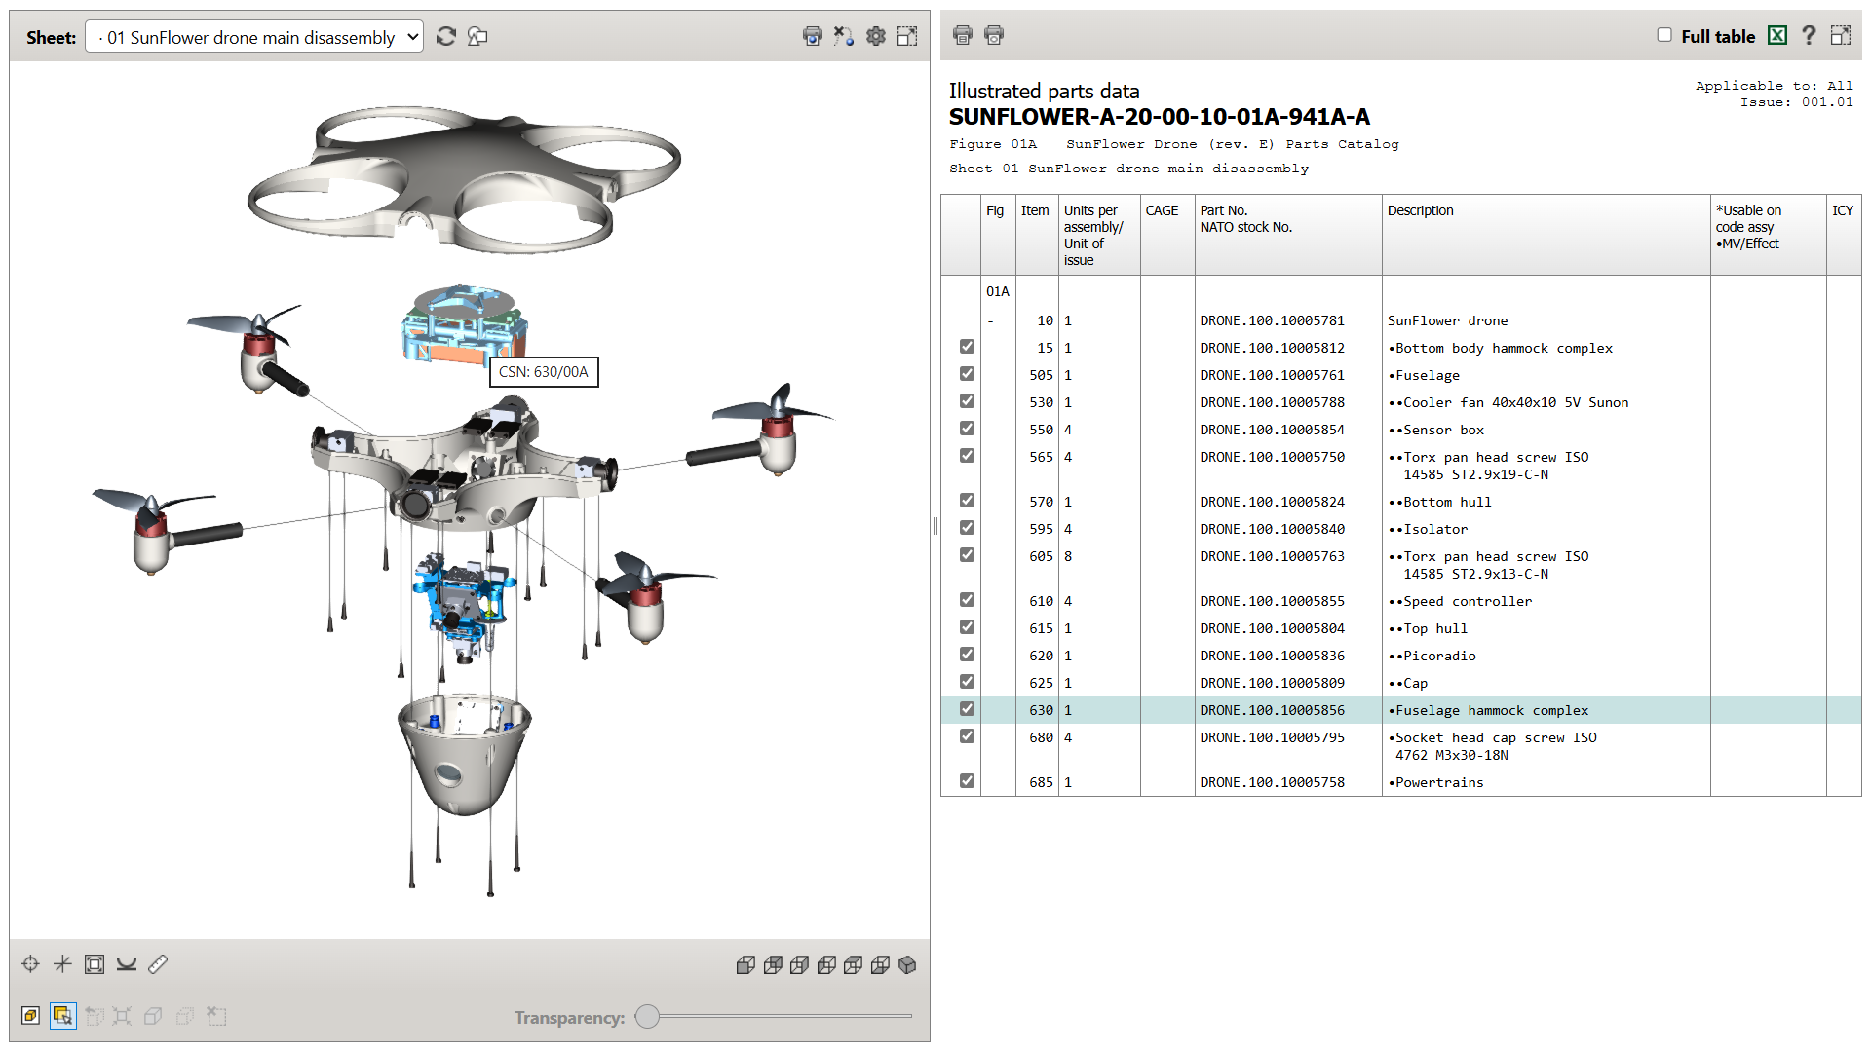Click the Part No. column header
Screen dimensions: 1871x1052
(x=1224, y=210)
